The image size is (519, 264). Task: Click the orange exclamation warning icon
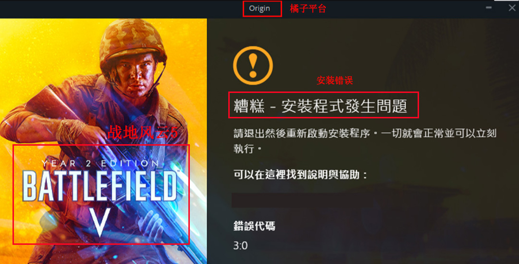(253, 66)
